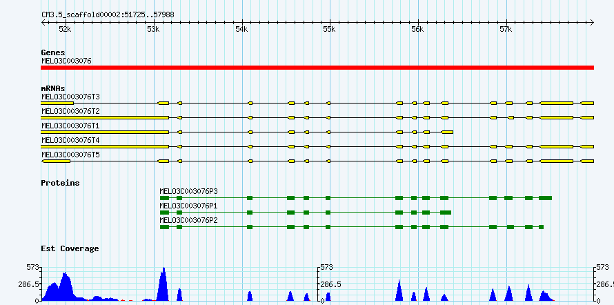Click the EST coverage peak near 54k
This screenshot has width=614, height=305.
pos(250,296)
